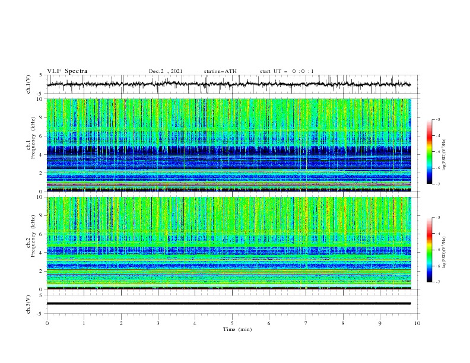Click the ch.1 spectrogram color scale bar
Viewport: 470px width, 363px height.
(x=430, y=152)
